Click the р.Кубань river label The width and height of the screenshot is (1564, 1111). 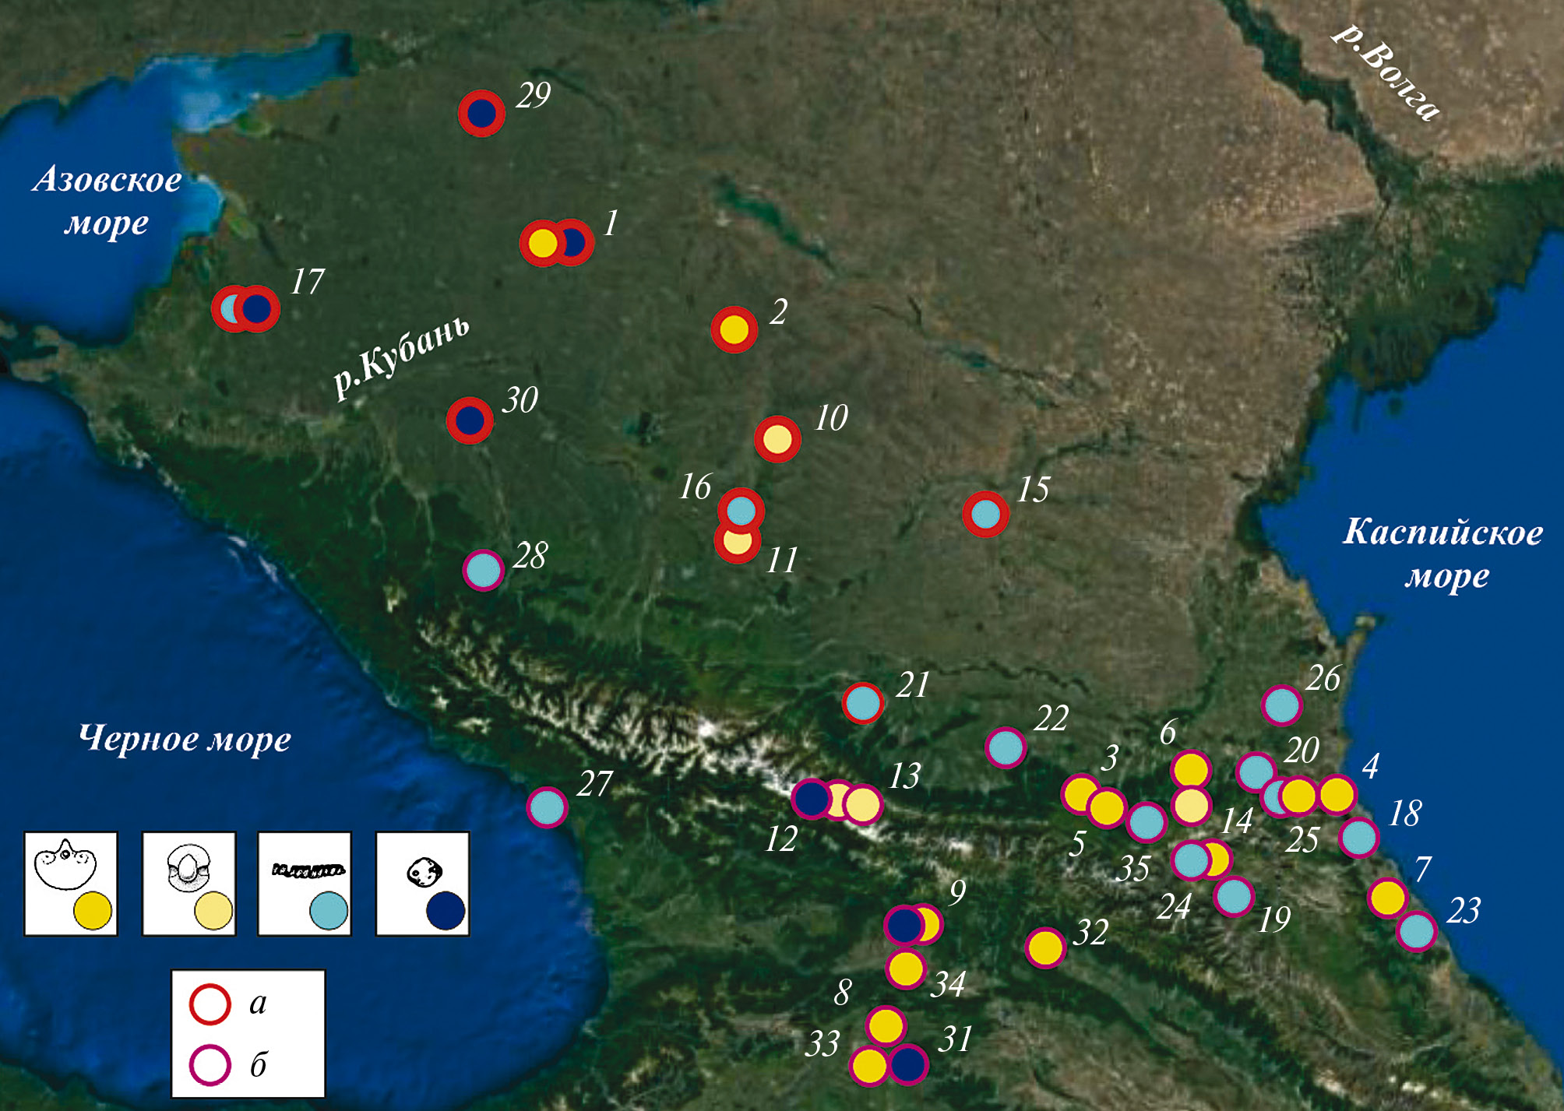(402, 357)
